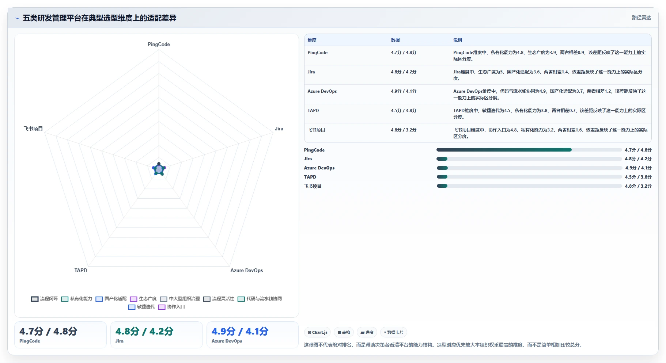Select the 飞书项目 cell in table

pos(346,133)
